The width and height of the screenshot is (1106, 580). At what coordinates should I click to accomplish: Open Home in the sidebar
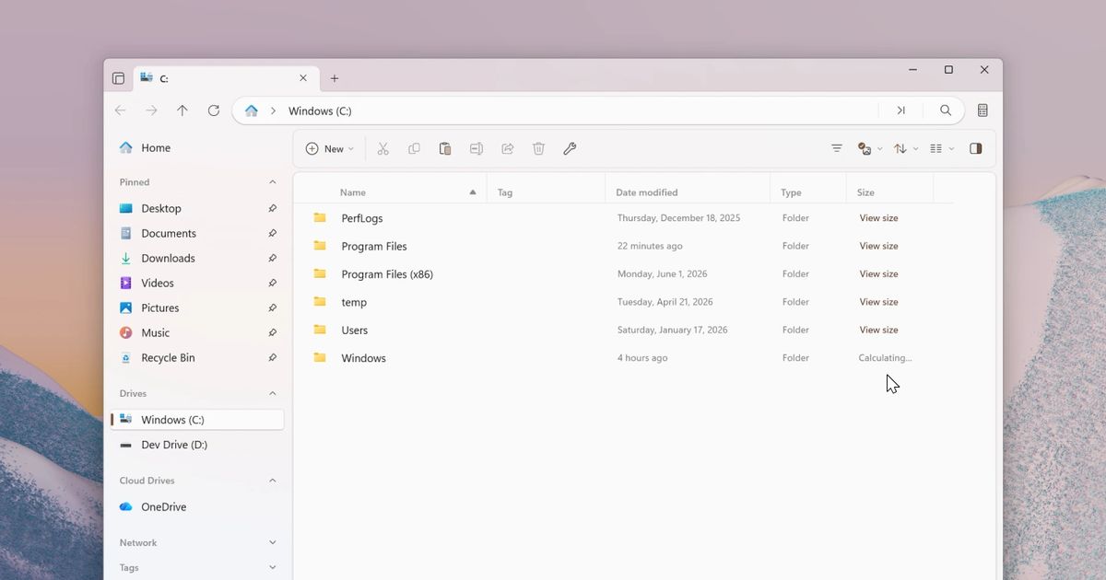pos(197,147)
